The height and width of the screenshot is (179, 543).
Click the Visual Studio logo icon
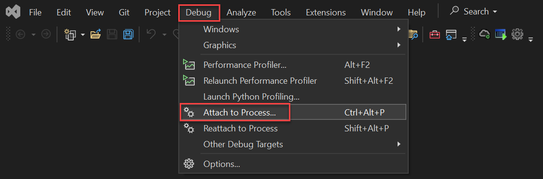click(x=14, y=13)
